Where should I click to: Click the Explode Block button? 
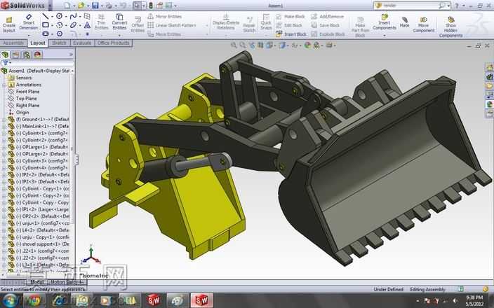(328, 34)
